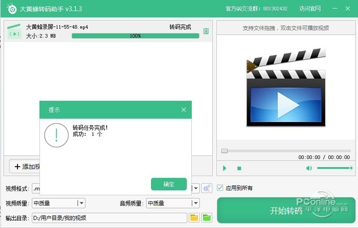Expand the 视频格式 dropdown arrow
358x228 pixels.
pyautogui.click(x=196, y=189)
